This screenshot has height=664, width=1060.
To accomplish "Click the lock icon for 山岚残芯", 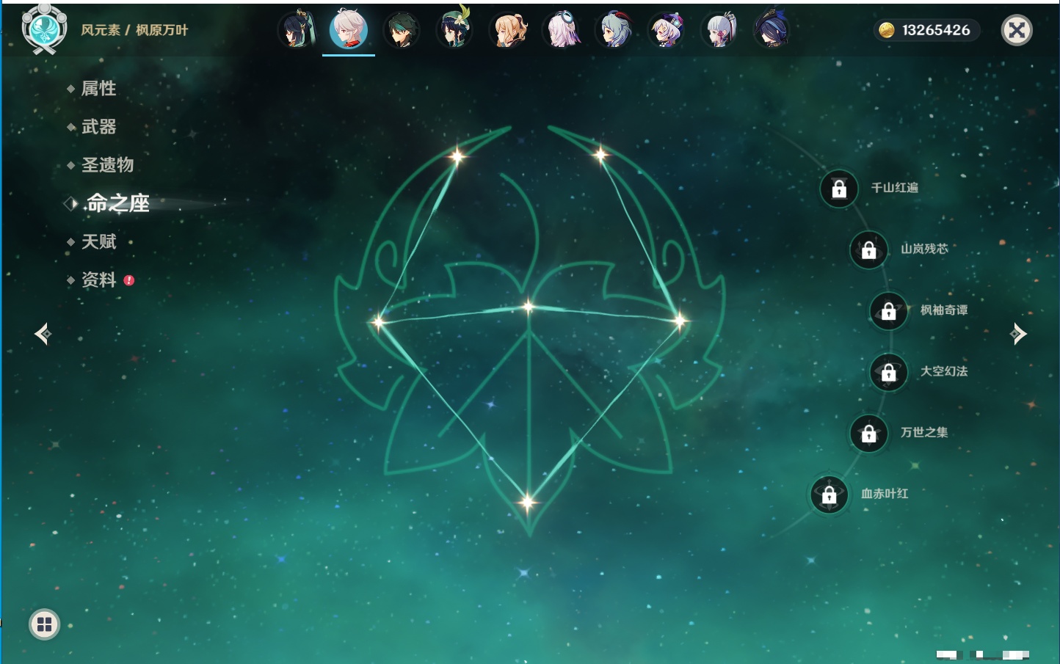I will (869, 249).
